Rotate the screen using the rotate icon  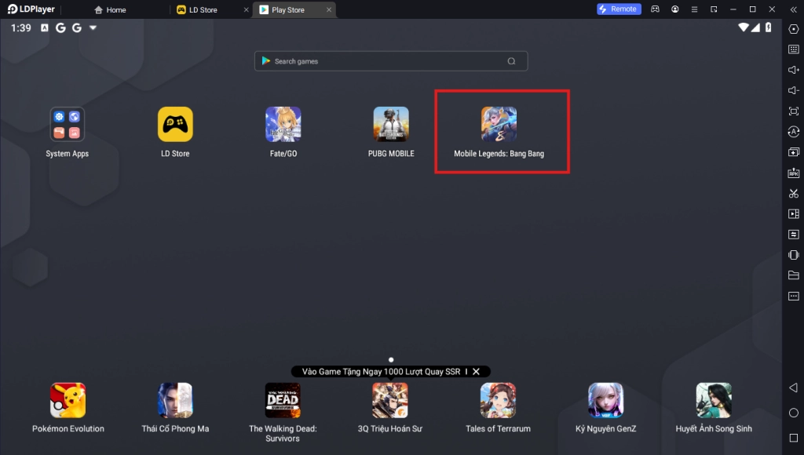tap(793, 132)
